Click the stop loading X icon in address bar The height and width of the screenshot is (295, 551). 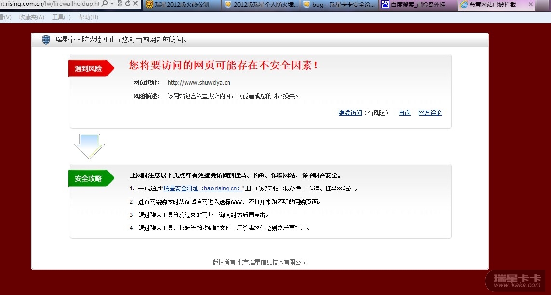(135, 4)
